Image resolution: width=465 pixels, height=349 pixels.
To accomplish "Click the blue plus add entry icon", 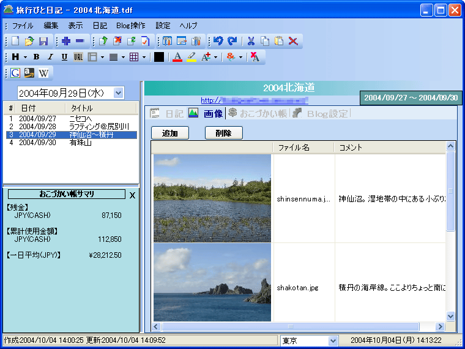I will 66,41.
